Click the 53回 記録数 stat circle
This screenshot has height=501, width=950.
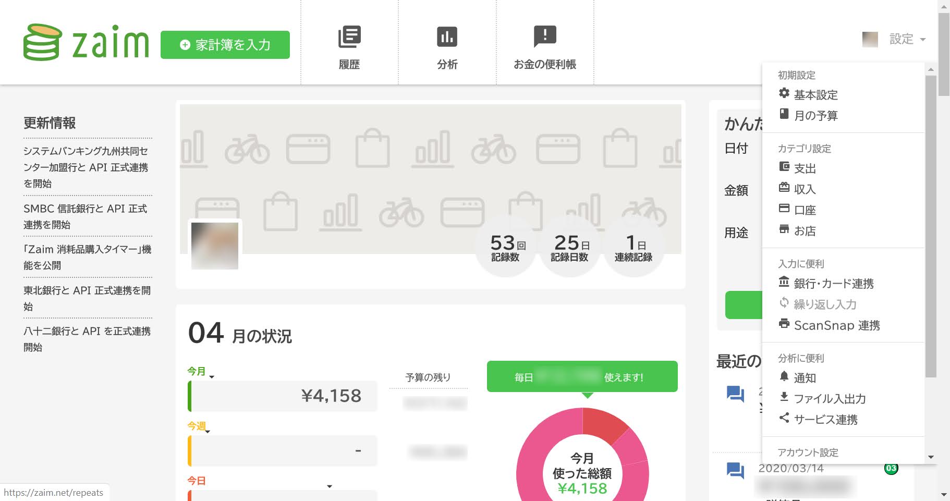click(x=506, y=247)
